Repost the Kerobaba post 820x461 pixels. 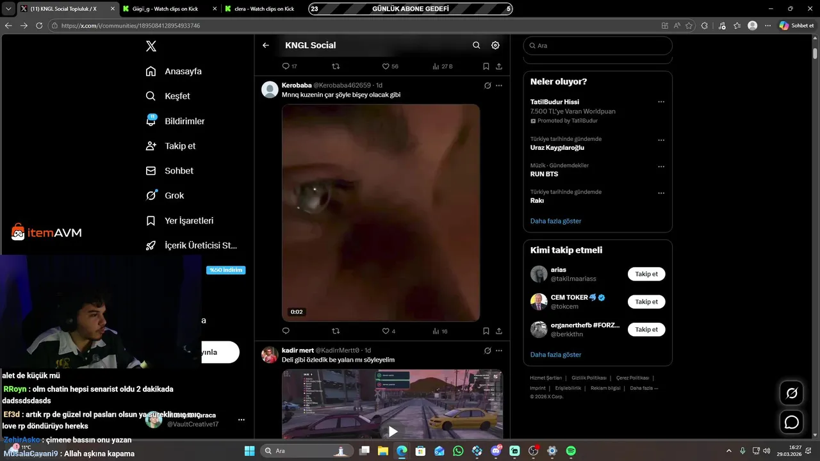tap(336, 331)
